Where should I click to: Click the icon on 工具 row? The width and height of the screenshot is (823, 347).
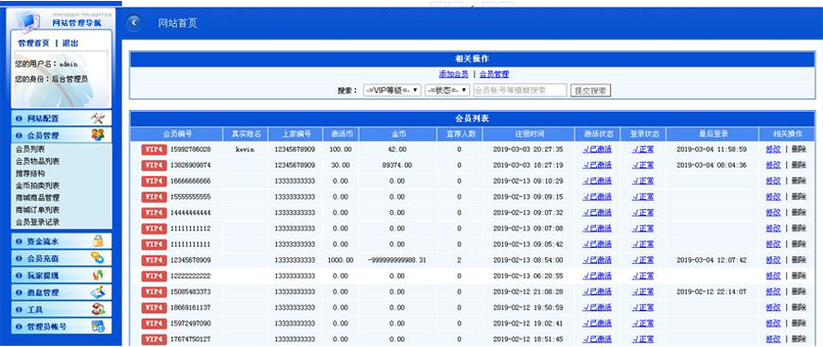(x=98, y=309)
